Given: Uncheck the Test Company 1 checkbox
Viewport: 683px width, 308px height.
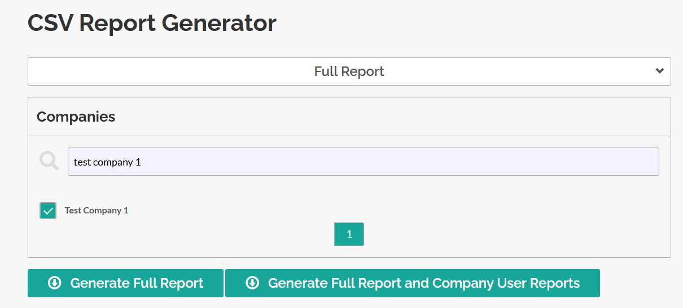Looking at the screenshot, I should coord(48,211).
